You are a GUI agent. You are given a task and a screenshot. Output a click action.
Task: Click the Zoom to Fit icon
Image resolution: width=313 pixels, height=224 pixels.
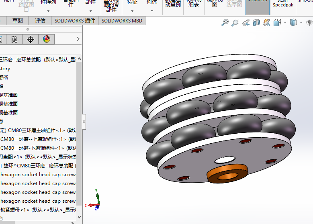225,23
